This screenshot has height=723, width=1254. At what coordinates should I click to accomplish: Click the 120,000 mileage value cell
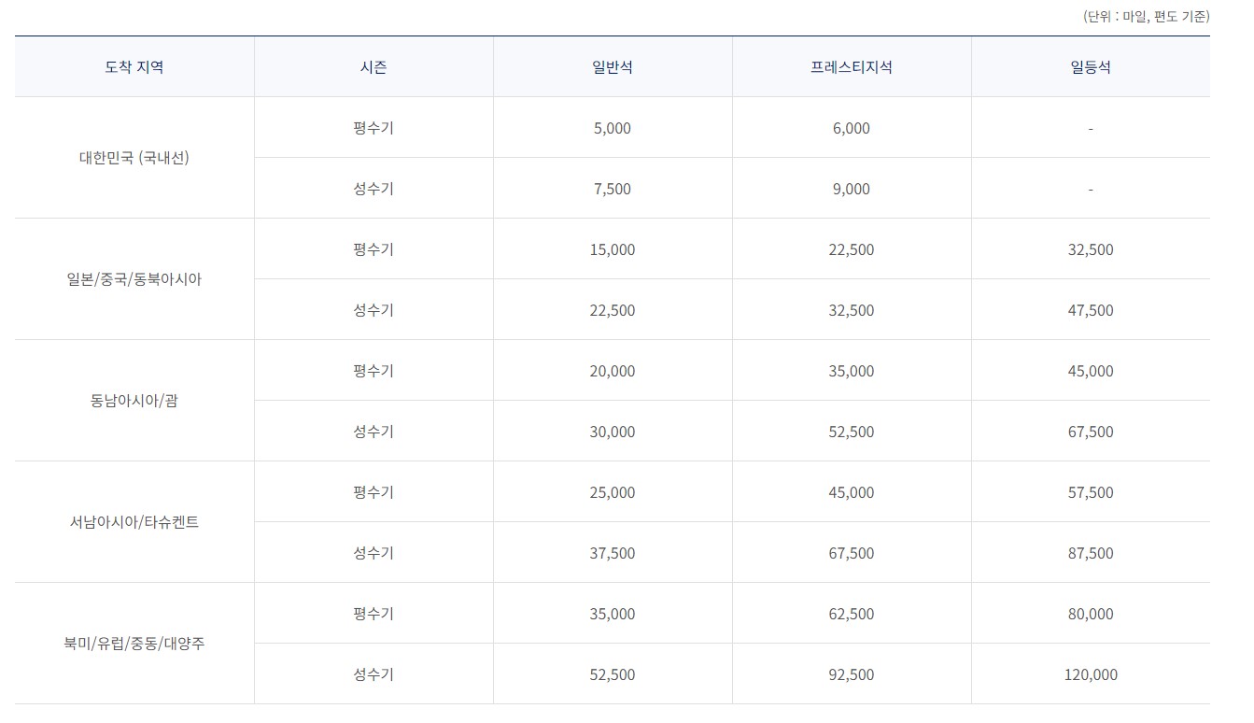[x=1092, y=673]
